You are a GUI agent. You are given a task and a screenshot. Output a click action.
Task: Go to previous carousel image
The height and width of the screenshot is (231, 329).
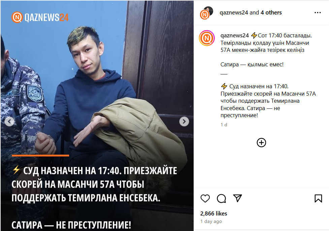(9, 122)
